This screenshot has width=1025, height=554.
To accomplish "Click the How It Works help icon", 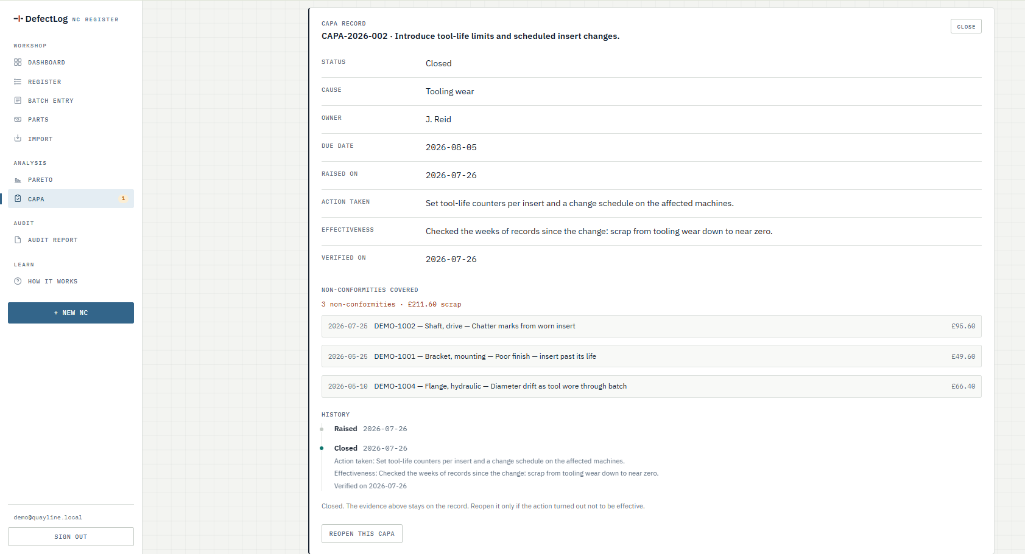I will click(18, 281).
